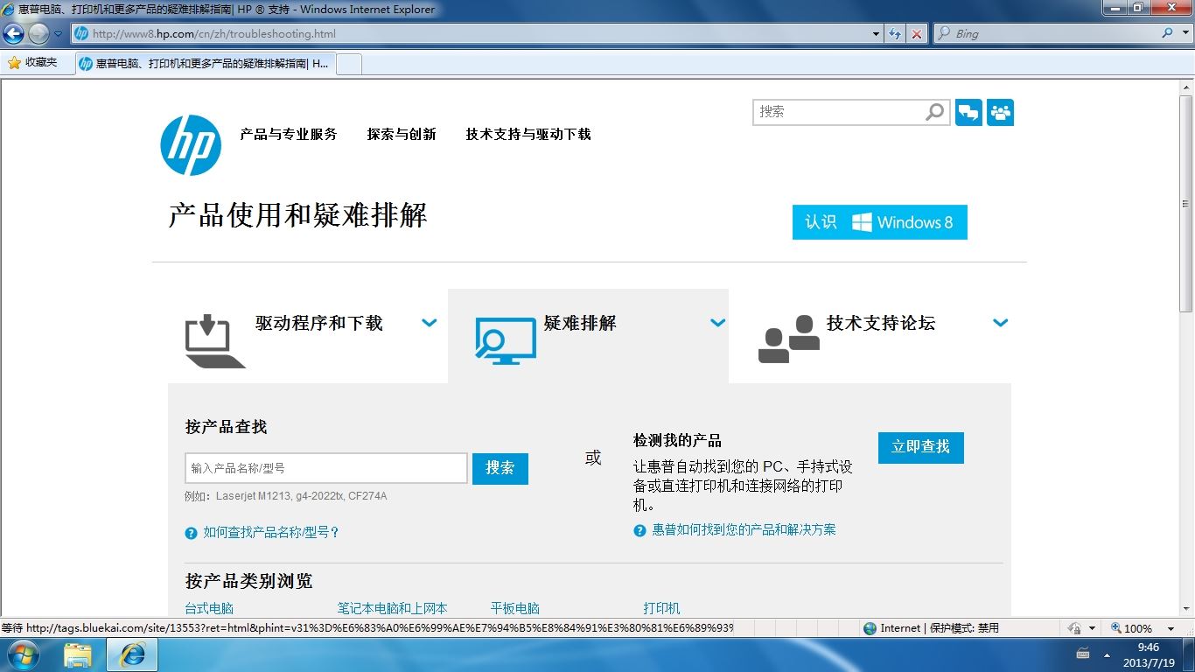Open the 平板电脑 category link
Viewport: 1195px width, 672px height.
click(515, 608)
